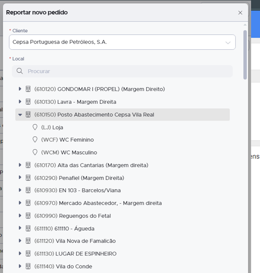Click building icon of EN 103 Barcelos/Viana row
This screenshot has width=260, height=273.
click(x=28, y=190)
